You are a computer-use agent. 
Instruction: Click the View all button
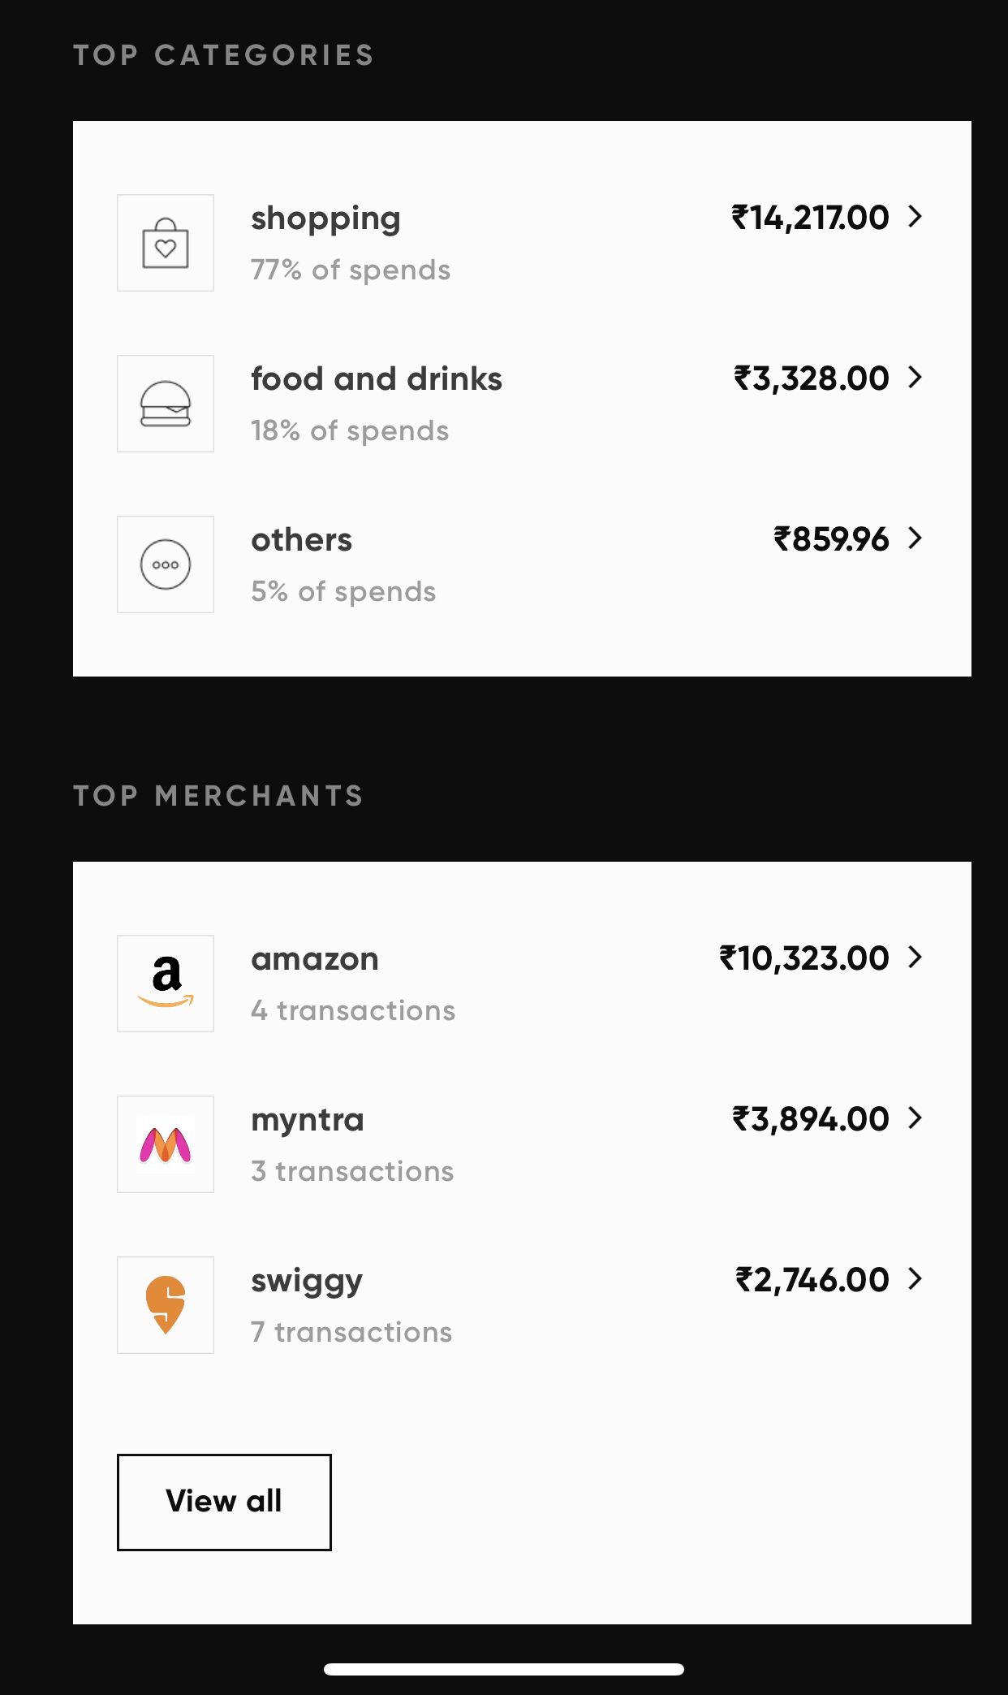(x=224, y=1502)
